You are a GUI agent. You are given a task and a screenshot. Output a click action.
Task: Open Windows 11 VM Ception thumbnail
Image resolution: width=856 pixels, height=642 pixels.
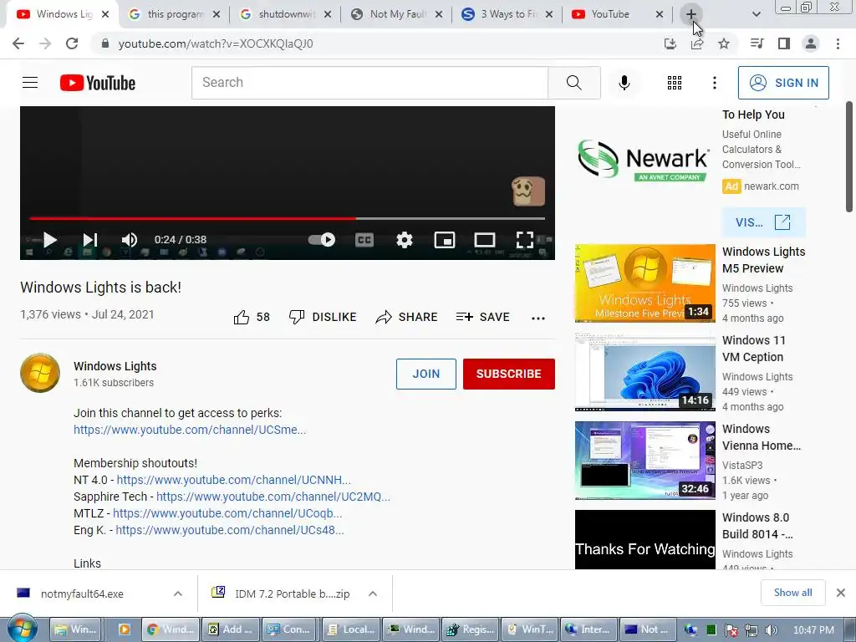[x=645, y=372]
